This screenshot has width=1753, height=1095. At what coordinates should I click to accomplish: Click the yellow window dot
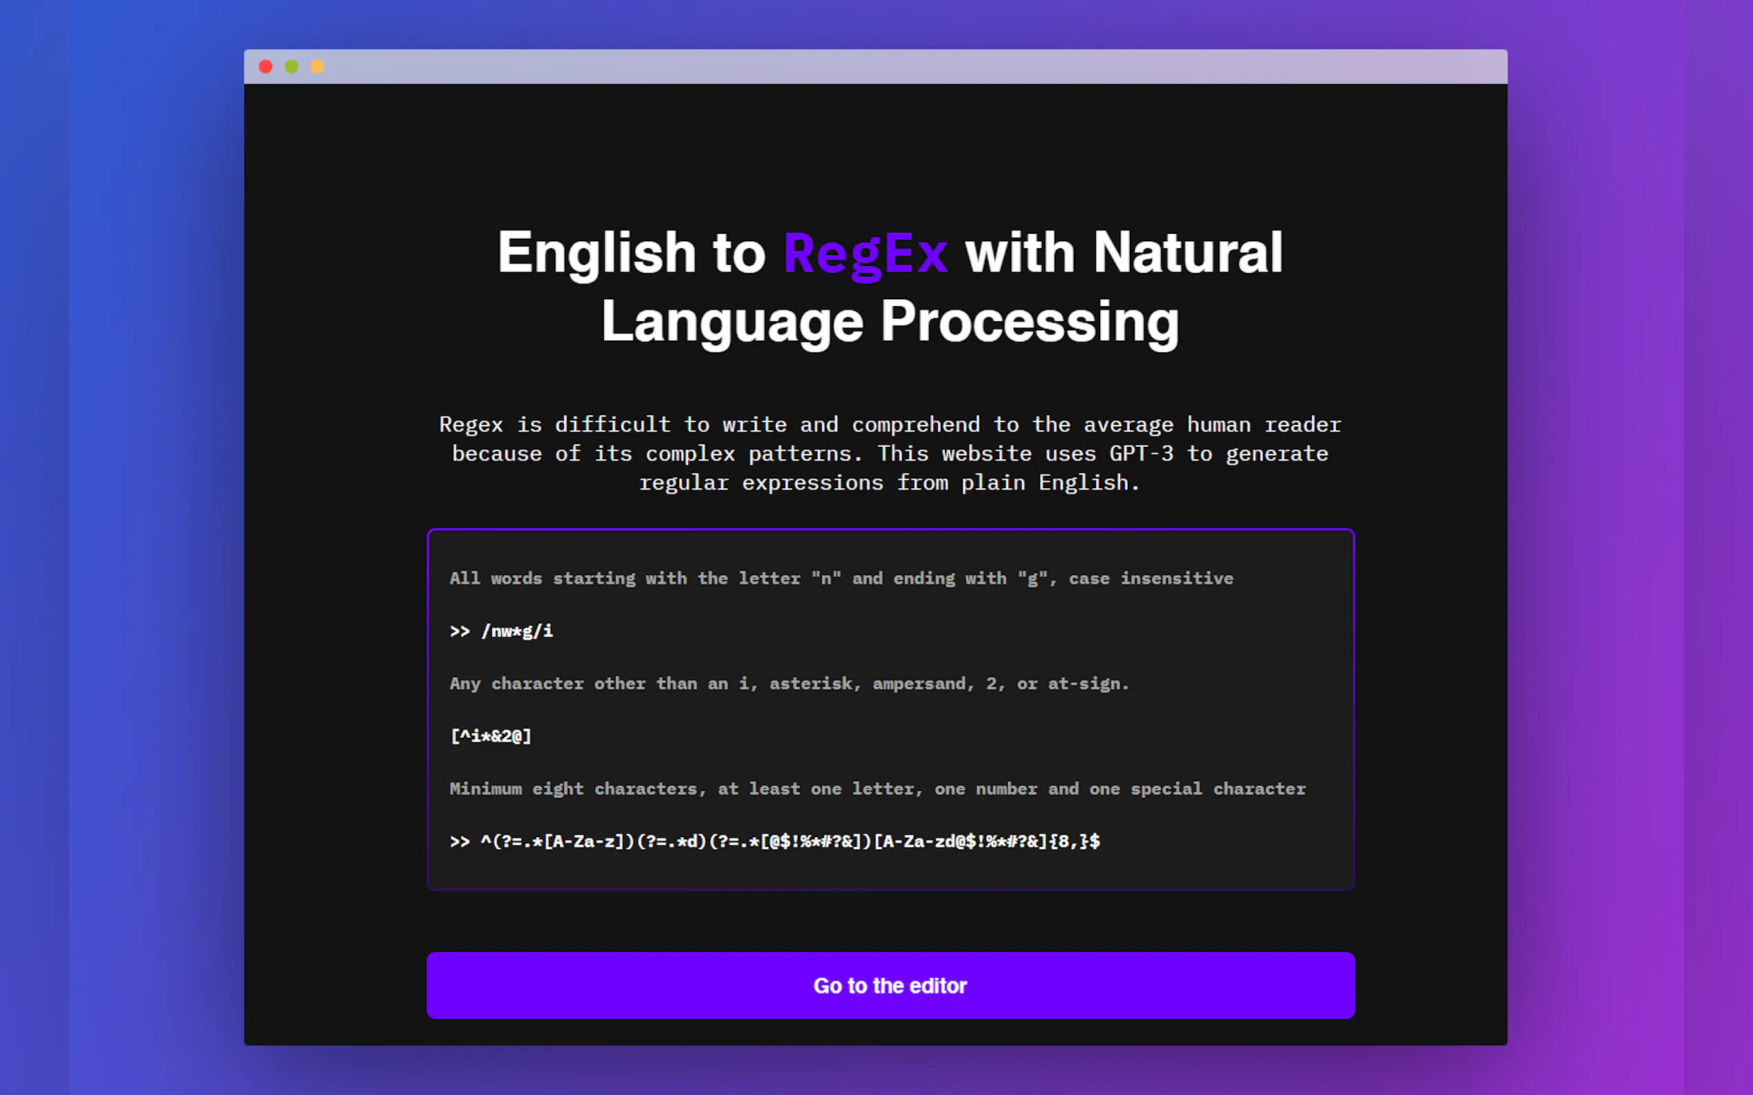317,67
